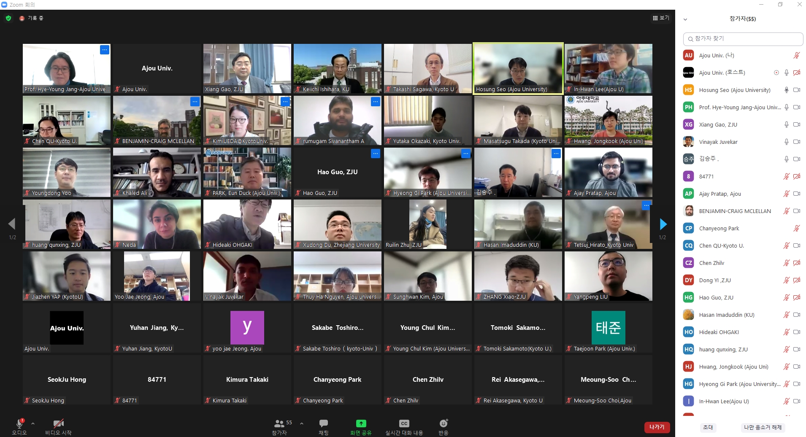Select Hwang, Jongkook in participants list
Viewport: 806px width, 437px height.
click(743, 367)
